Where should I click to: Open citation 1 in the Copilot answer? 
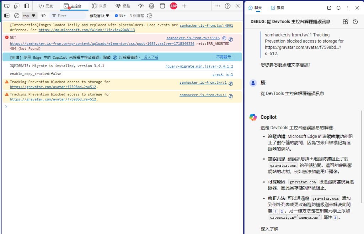[x=275, y=211]
